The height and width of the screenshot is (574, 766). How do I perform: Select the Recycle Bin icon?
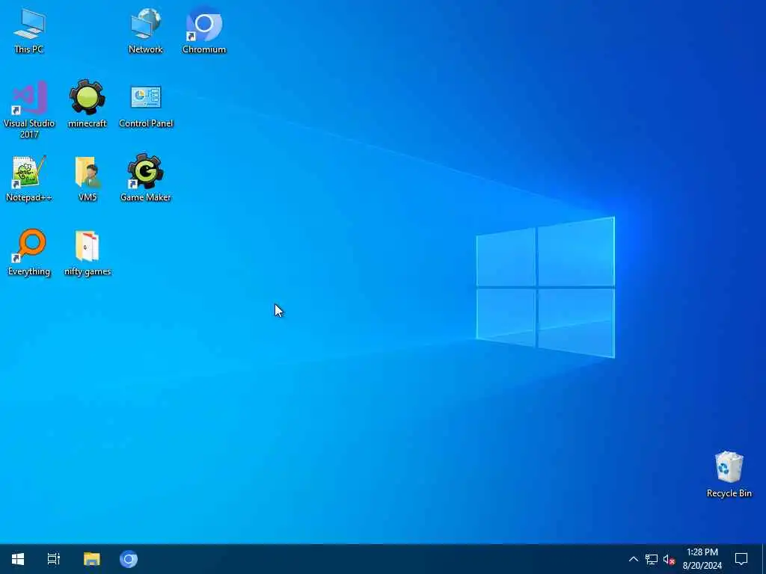click(x=729, y=474)
